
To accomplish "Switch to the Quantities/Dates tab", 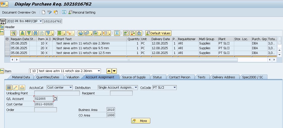I will (x=48, y=77).
